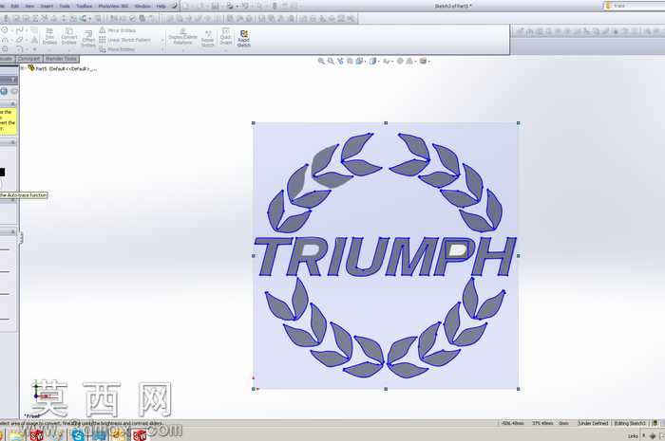Click 'Under Defined' in the status bar
Image resolution: width=665 pixels, height=441 pixels.
pos(594,423)
